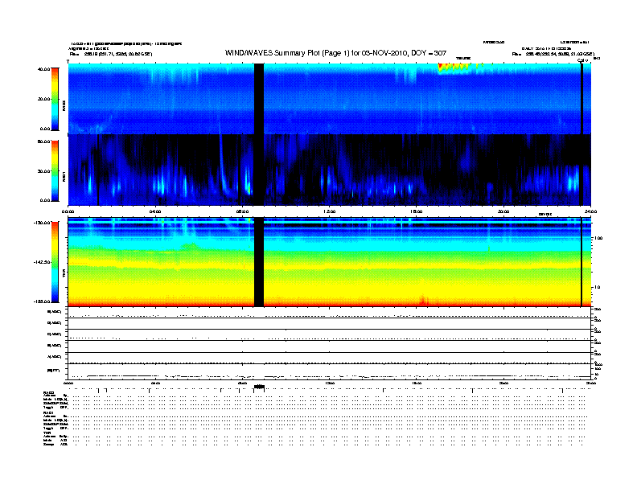Viewport: 637px width, 492px height.
Task: Click the -142.50 label on TNR color scale
Action: pos(42,262)
